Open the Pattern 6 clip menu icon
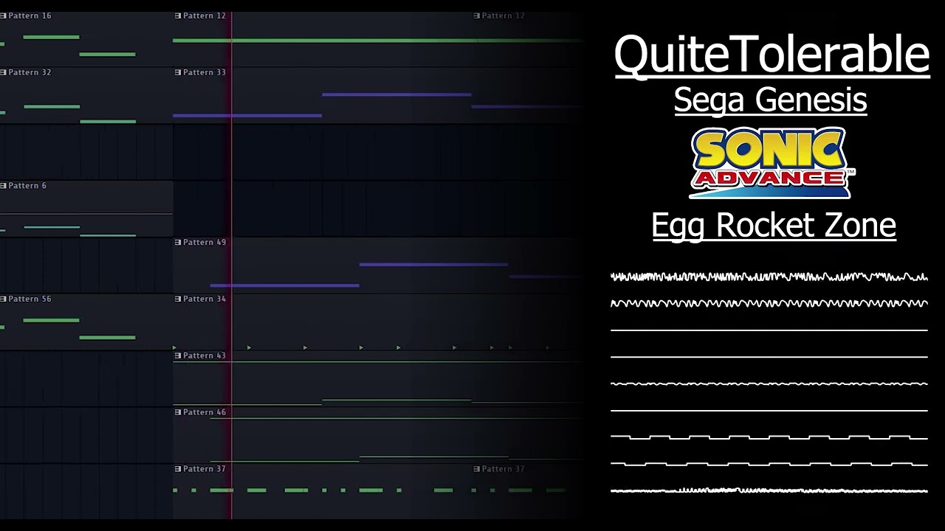Screen dimensions: 945x531 click(x=3, y=186)
